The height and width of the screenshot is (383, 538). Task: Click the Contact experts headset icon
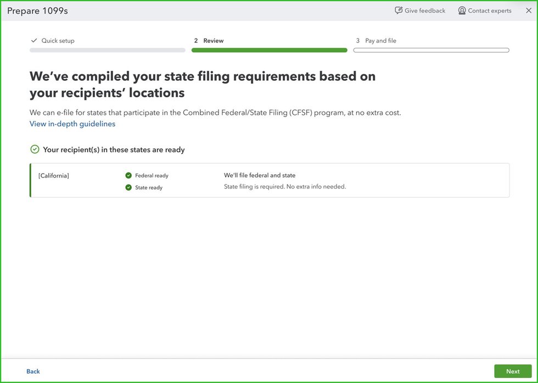[x=462, y=10]
